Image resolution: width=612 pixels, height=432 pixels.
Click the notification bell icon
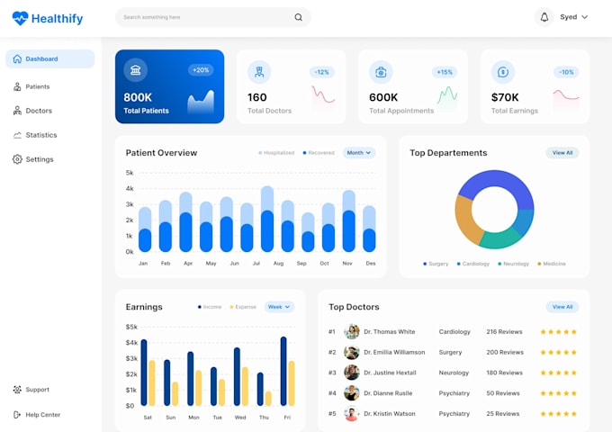point(544,17)
